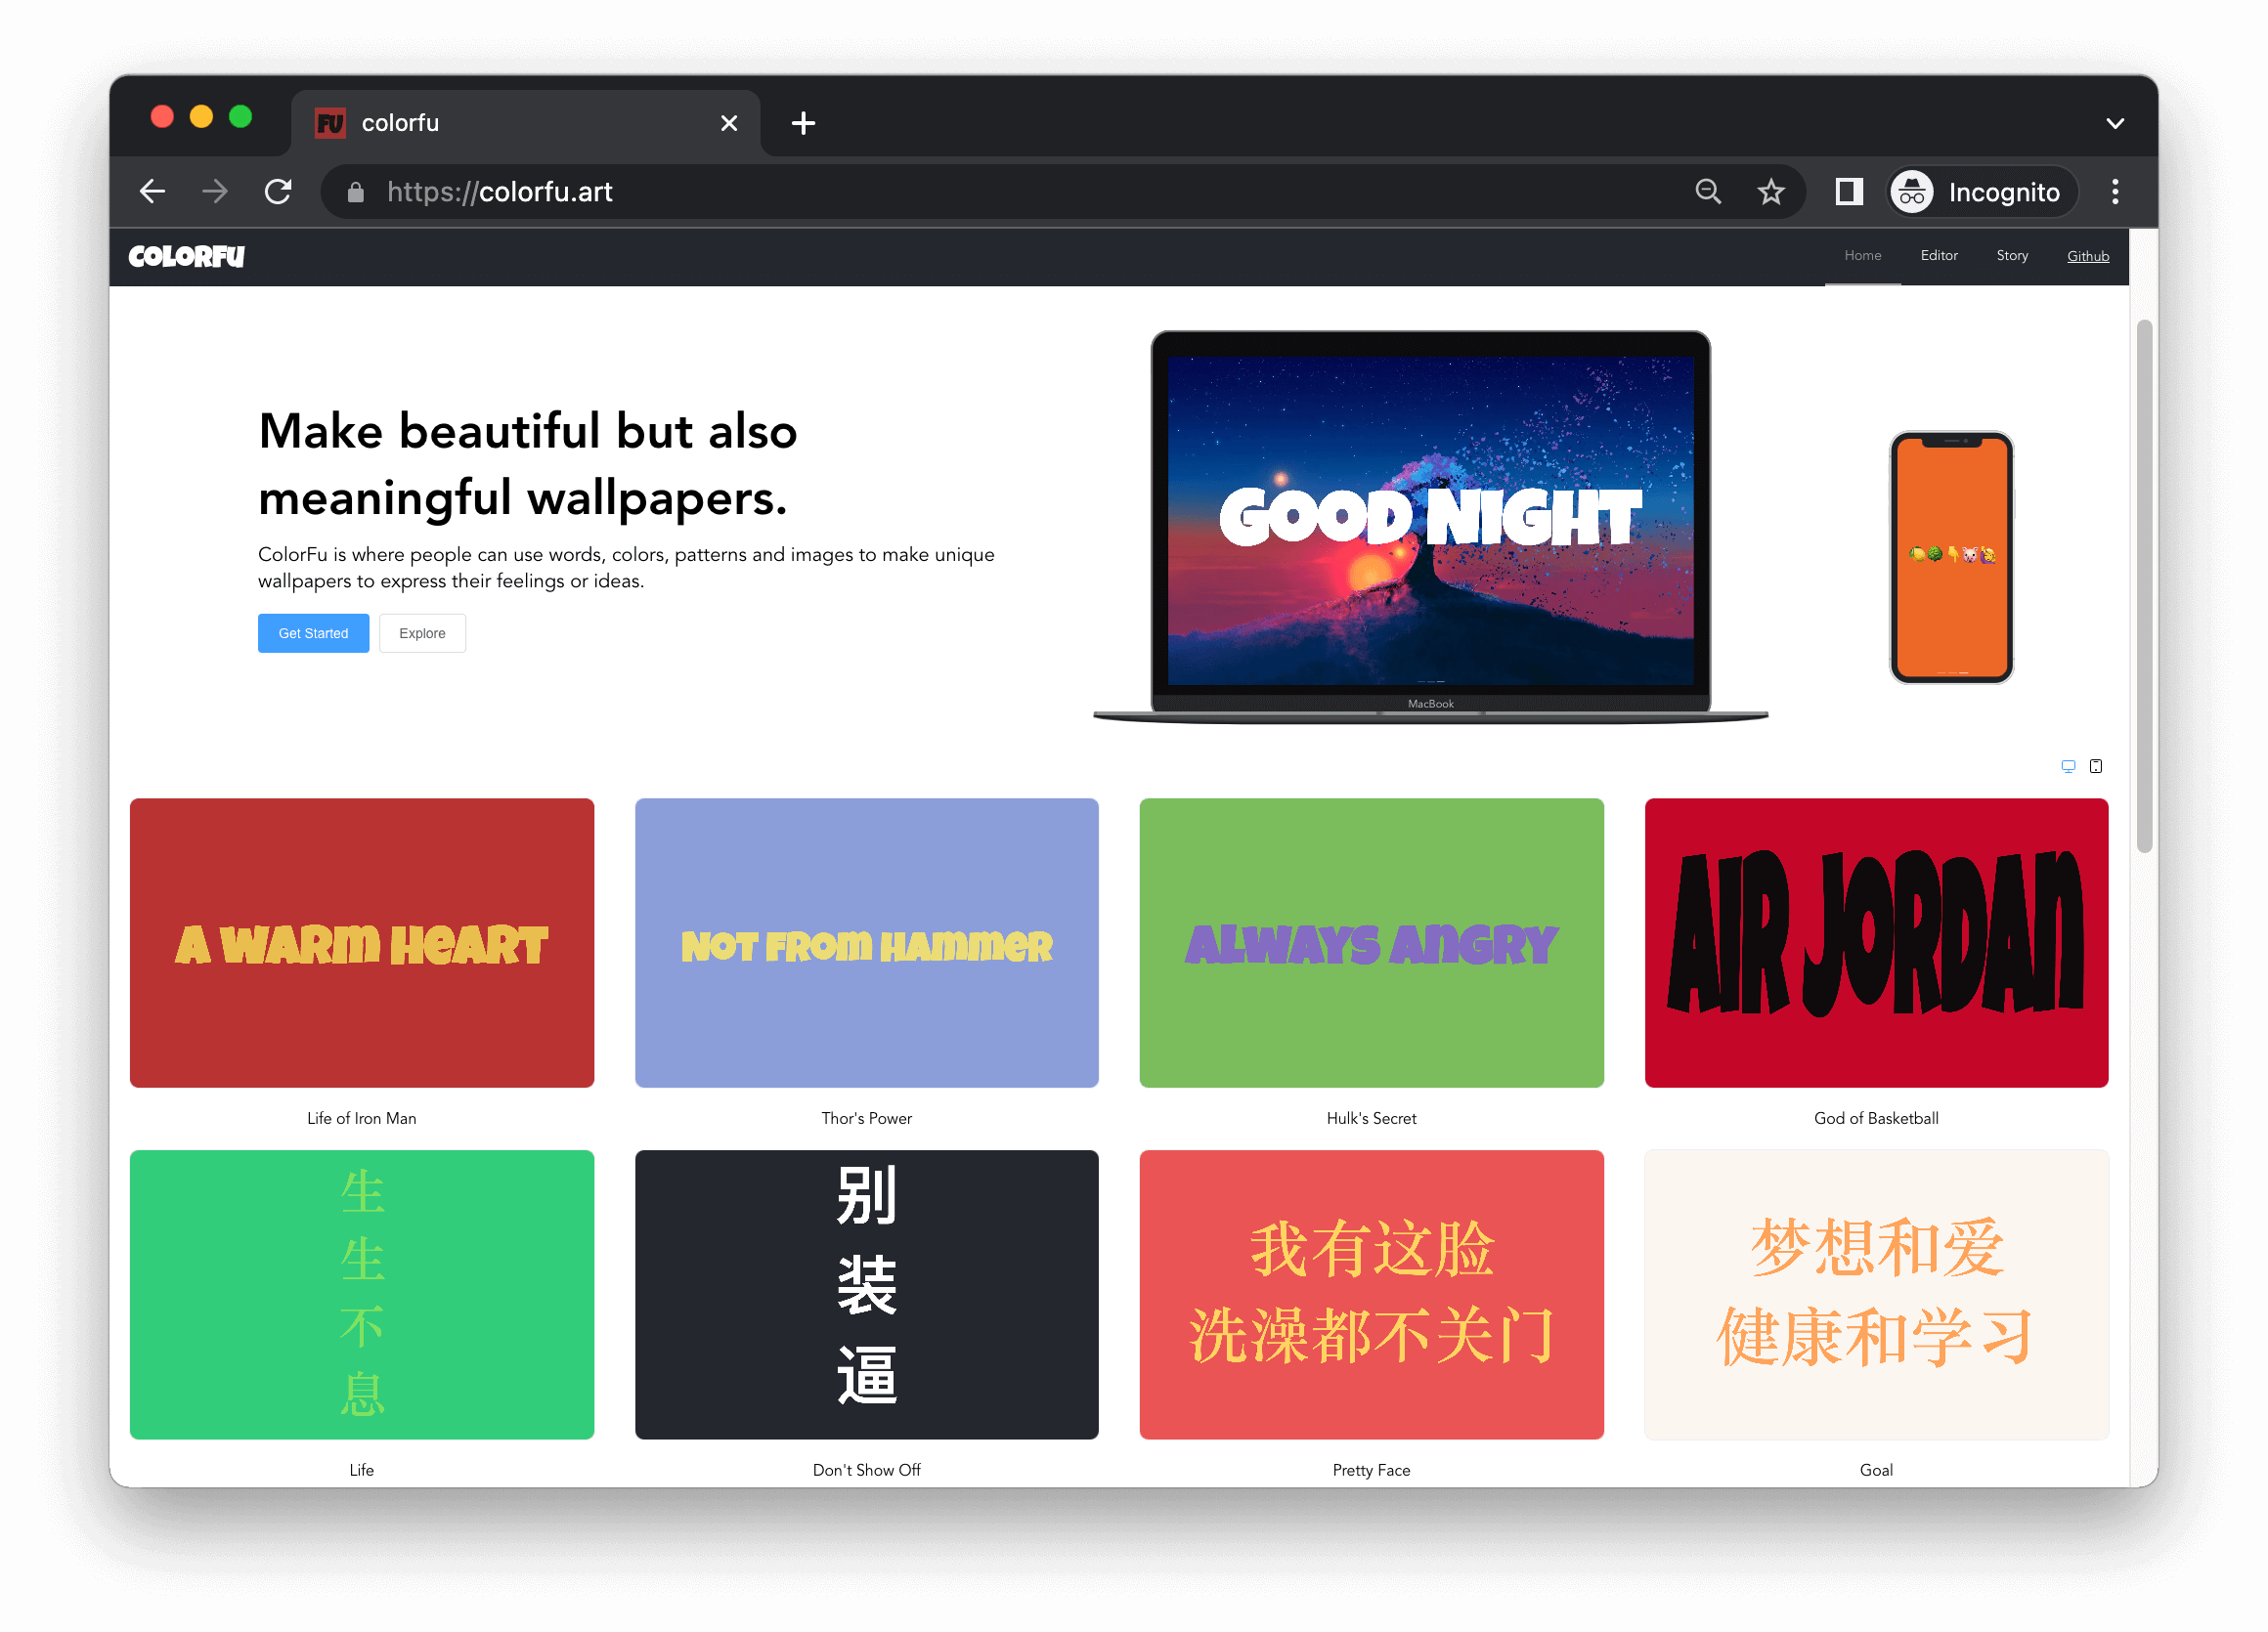Open the zoom magnifier icon in address bar
Screen dimensions: 2268x1632
pyautogui.click(x=1708, y=192)
